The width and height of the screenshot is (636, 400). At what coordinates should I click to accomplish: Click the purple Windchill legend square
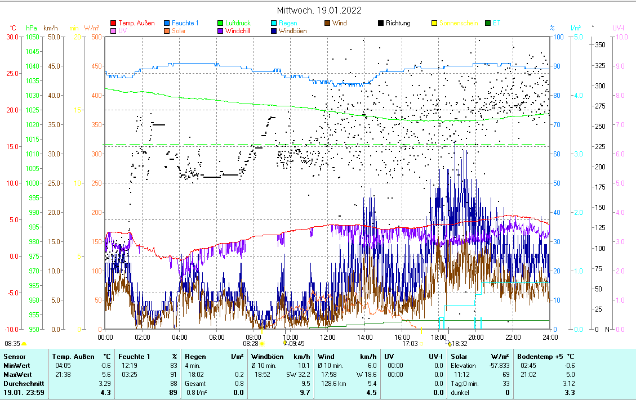220,31
